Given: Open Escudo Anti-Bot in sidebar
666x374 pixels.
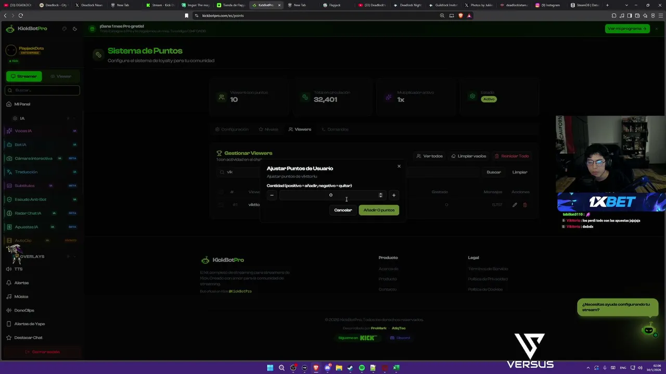Looking at the screenshot, I should click(x=42, y=199).
